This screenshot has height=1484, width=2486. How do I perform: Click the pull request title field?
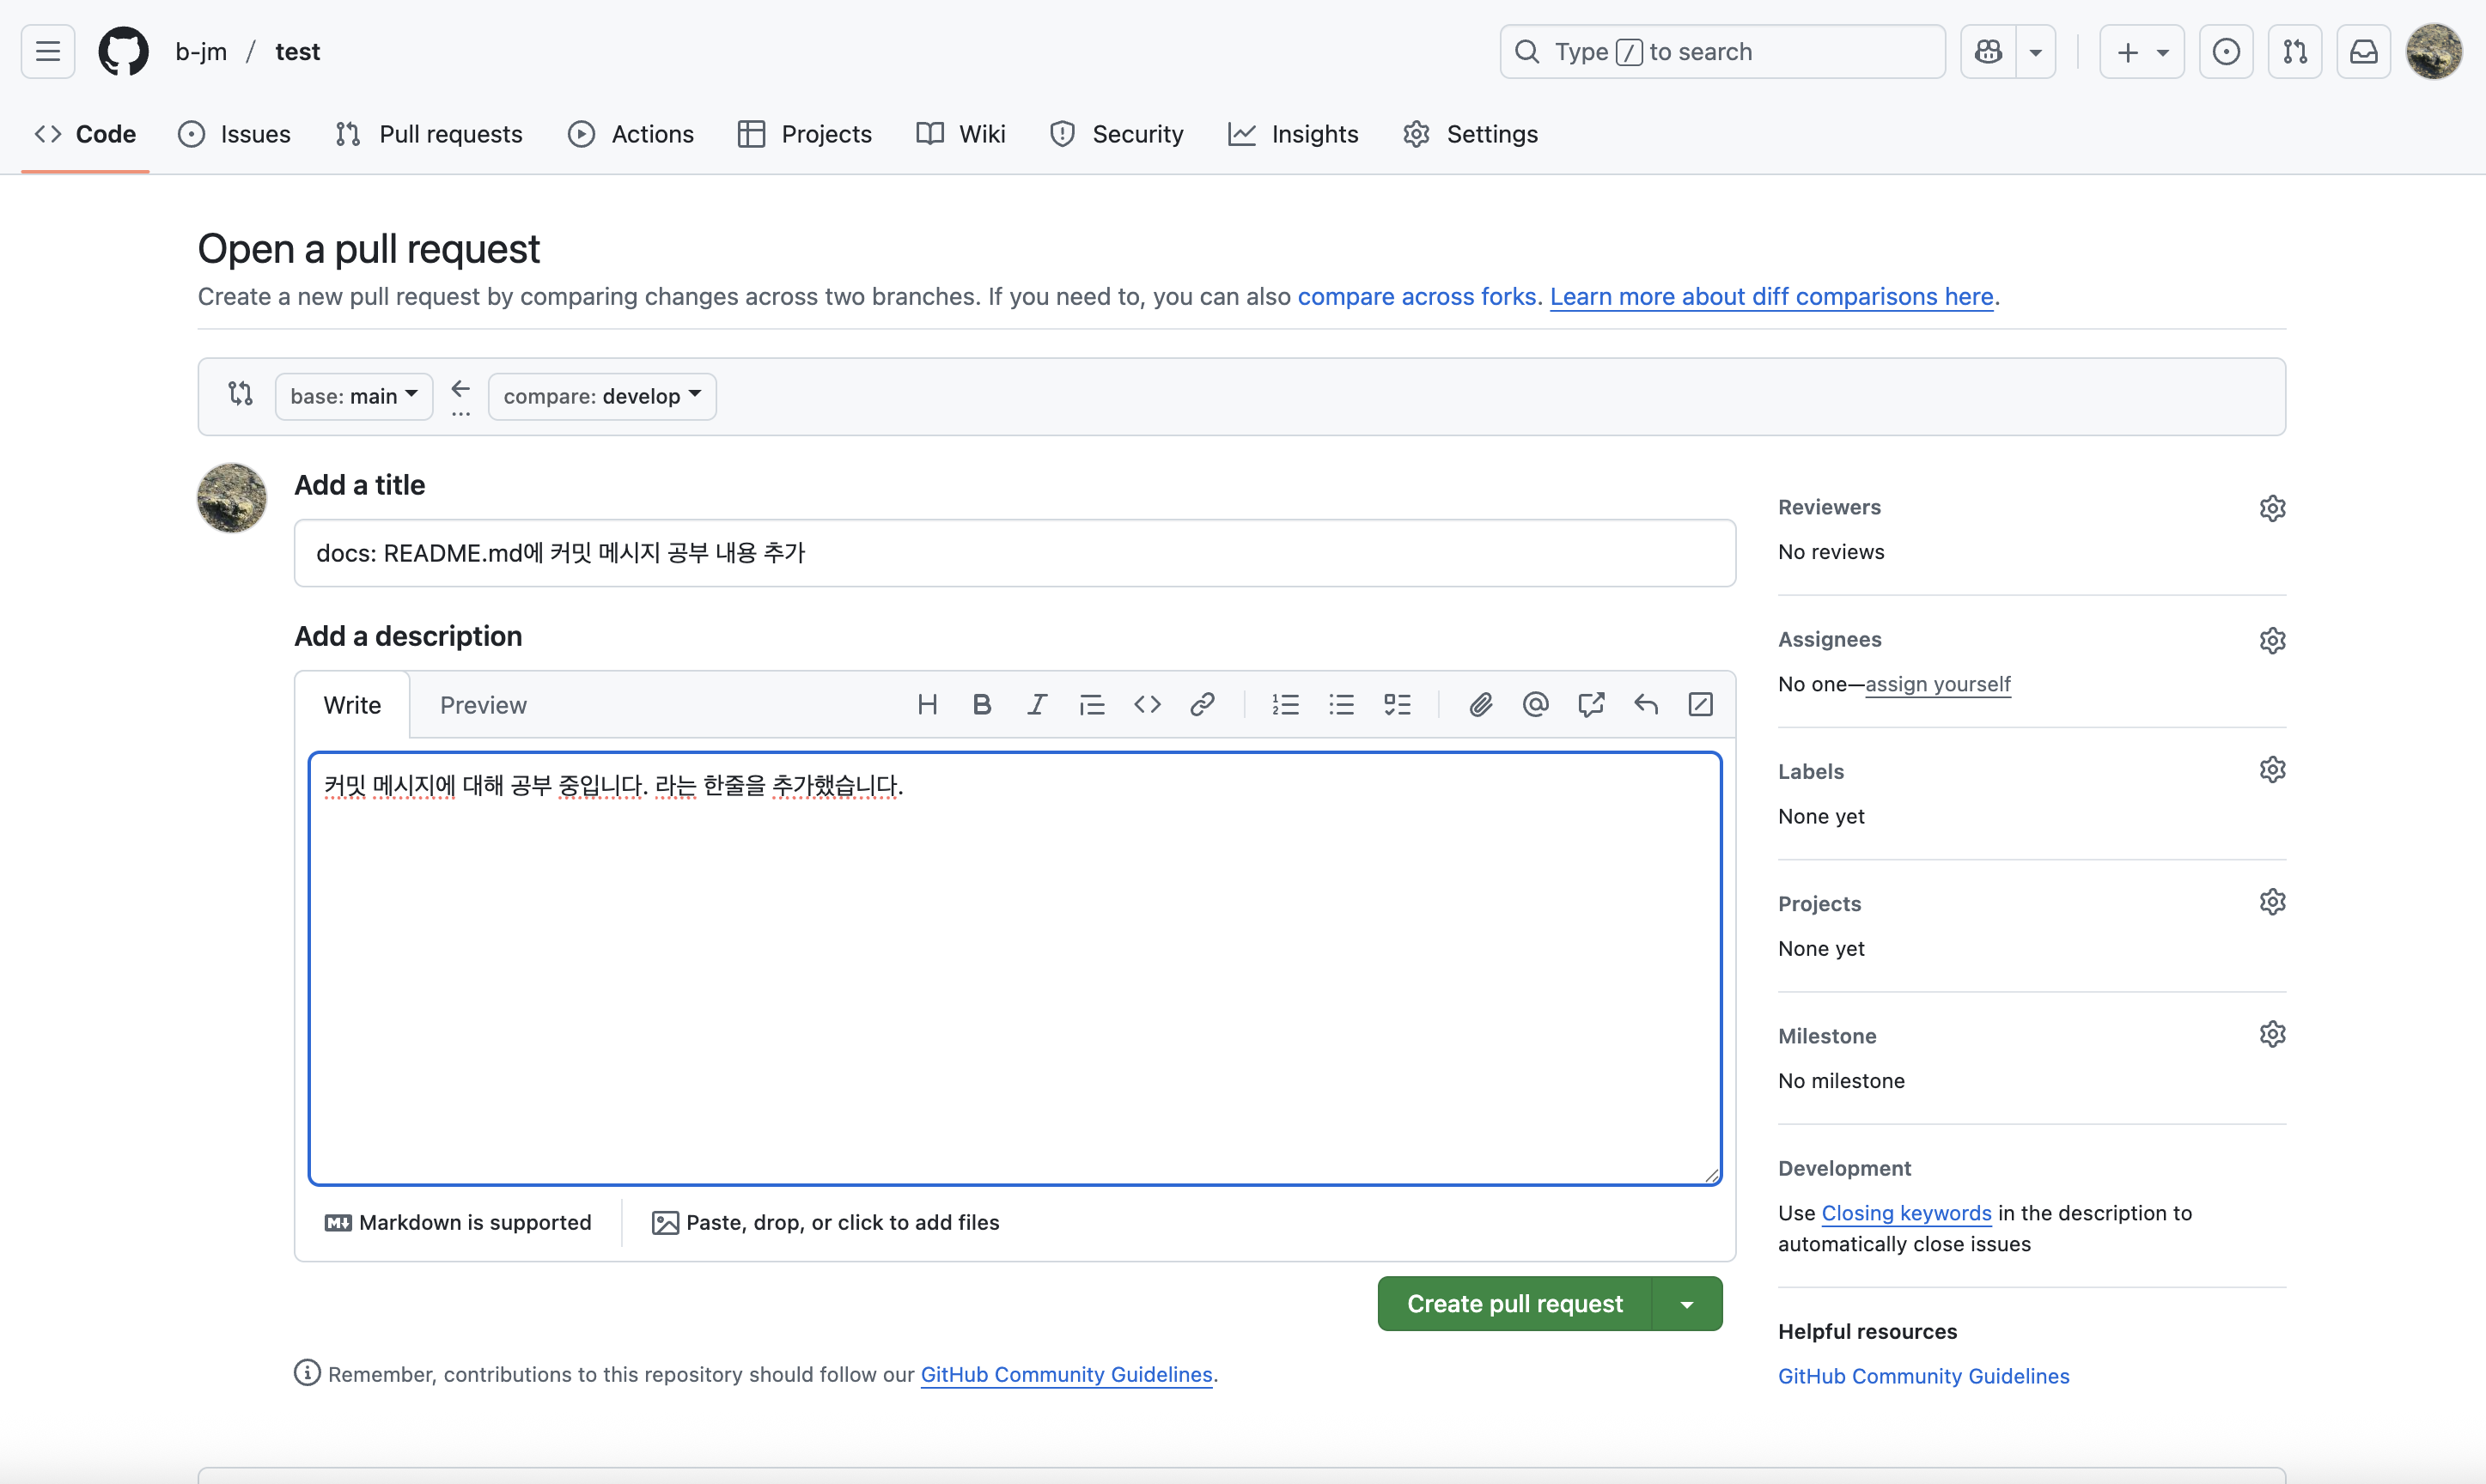click(x=1014, y=553)
